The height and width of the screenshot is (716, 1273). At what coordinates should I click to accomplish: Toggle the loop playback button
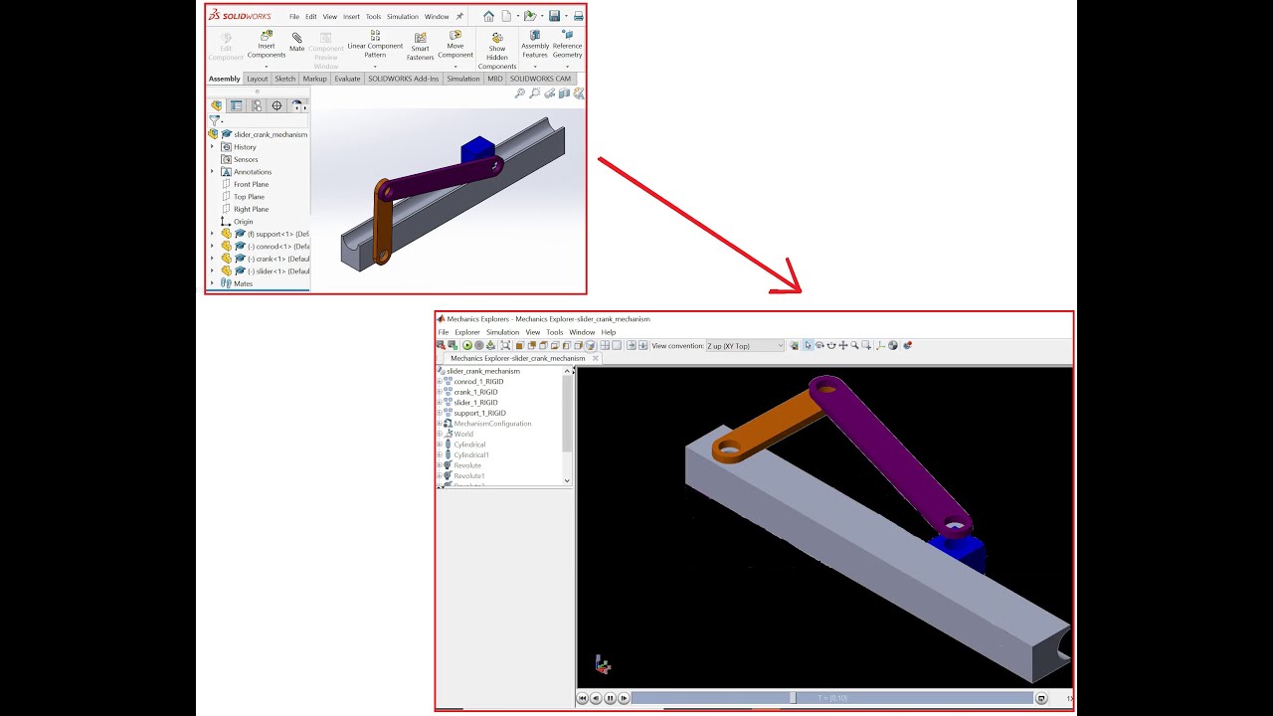click(x=1041, y=698)
